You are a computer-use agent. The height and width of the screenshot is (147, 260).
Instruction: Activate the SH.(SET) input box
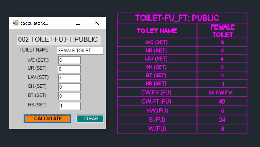[x=69, y=87]
